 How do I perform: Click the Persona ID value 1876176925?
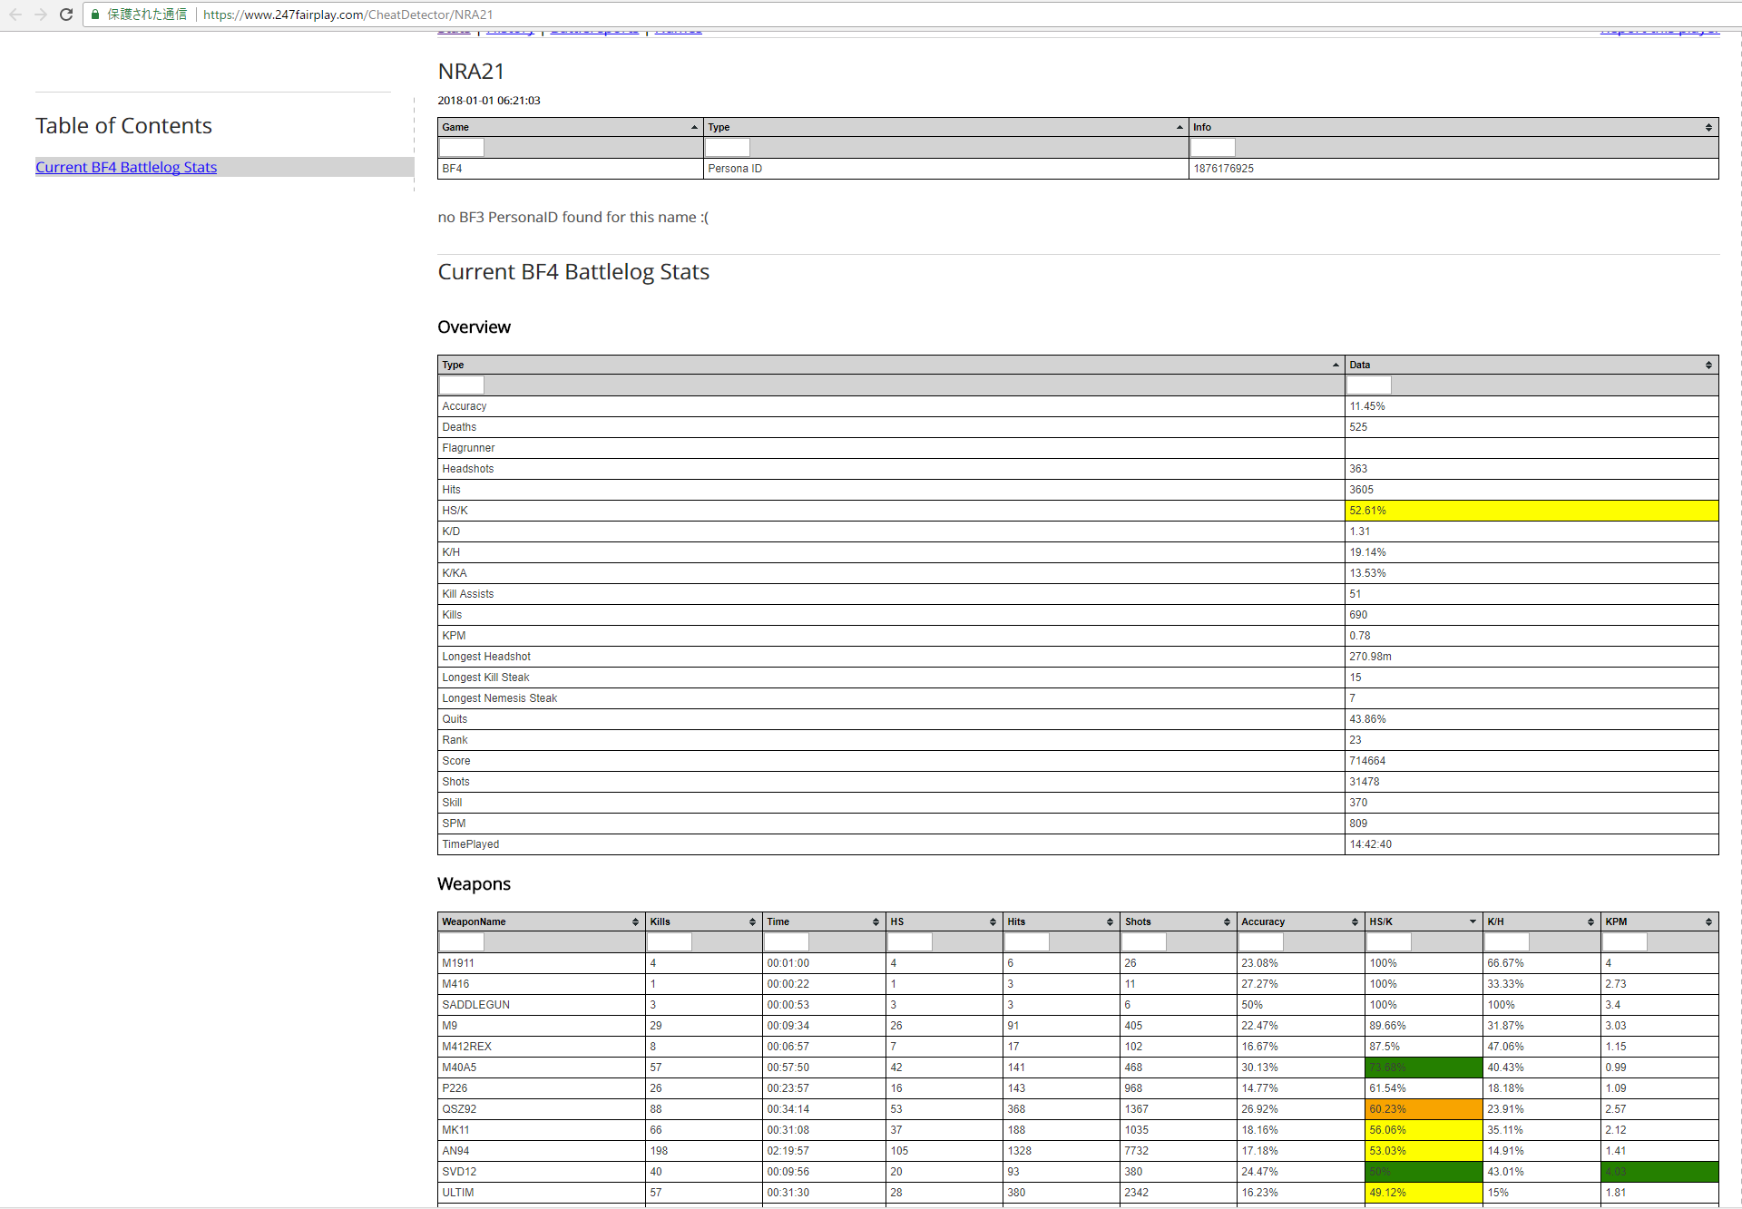1223,169
